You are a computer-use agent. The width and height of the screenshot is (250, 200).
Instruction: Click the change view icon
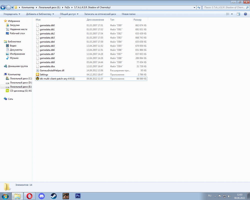tap(228, 14)
